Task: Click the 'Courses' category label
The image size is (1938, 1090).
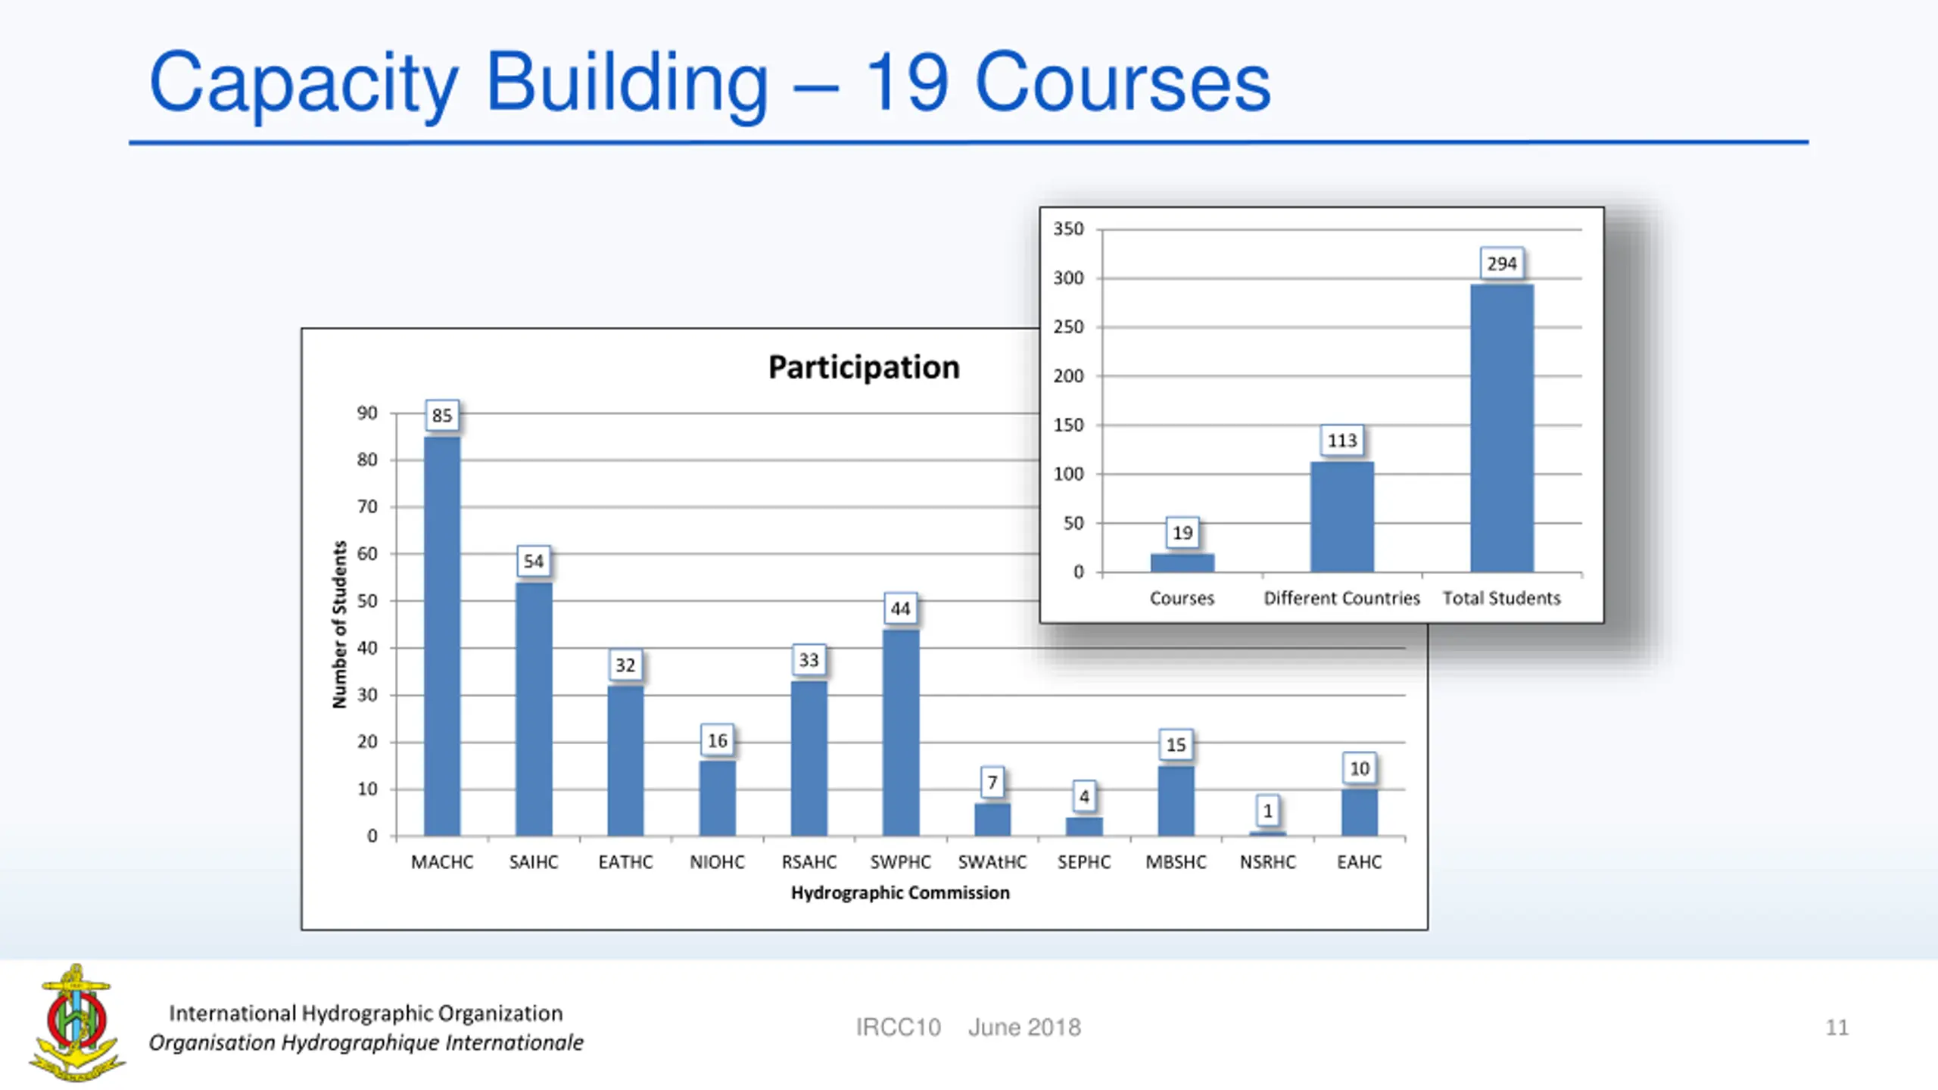Action: 1182,599
